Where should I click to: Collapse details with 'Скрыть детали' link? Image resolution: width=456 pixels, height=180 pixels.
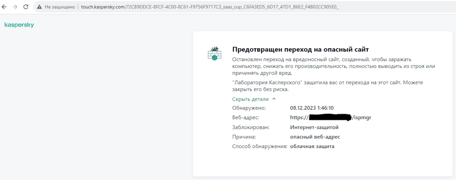(x=250, y=99)
